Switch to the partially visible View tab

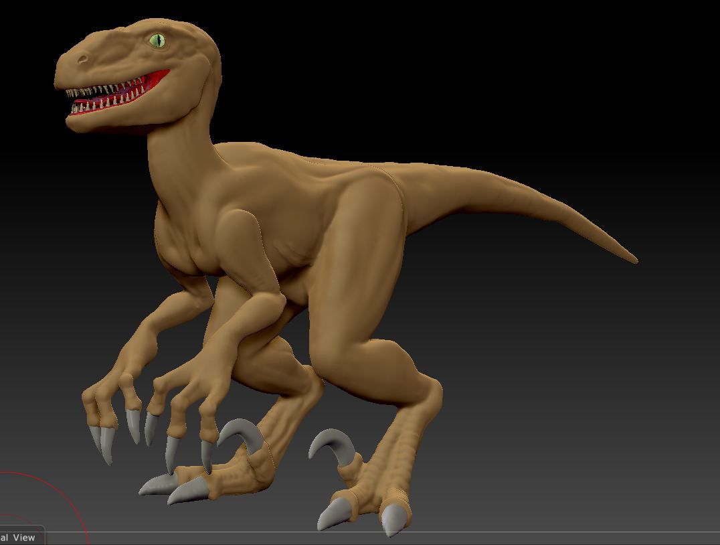point(21,537)
